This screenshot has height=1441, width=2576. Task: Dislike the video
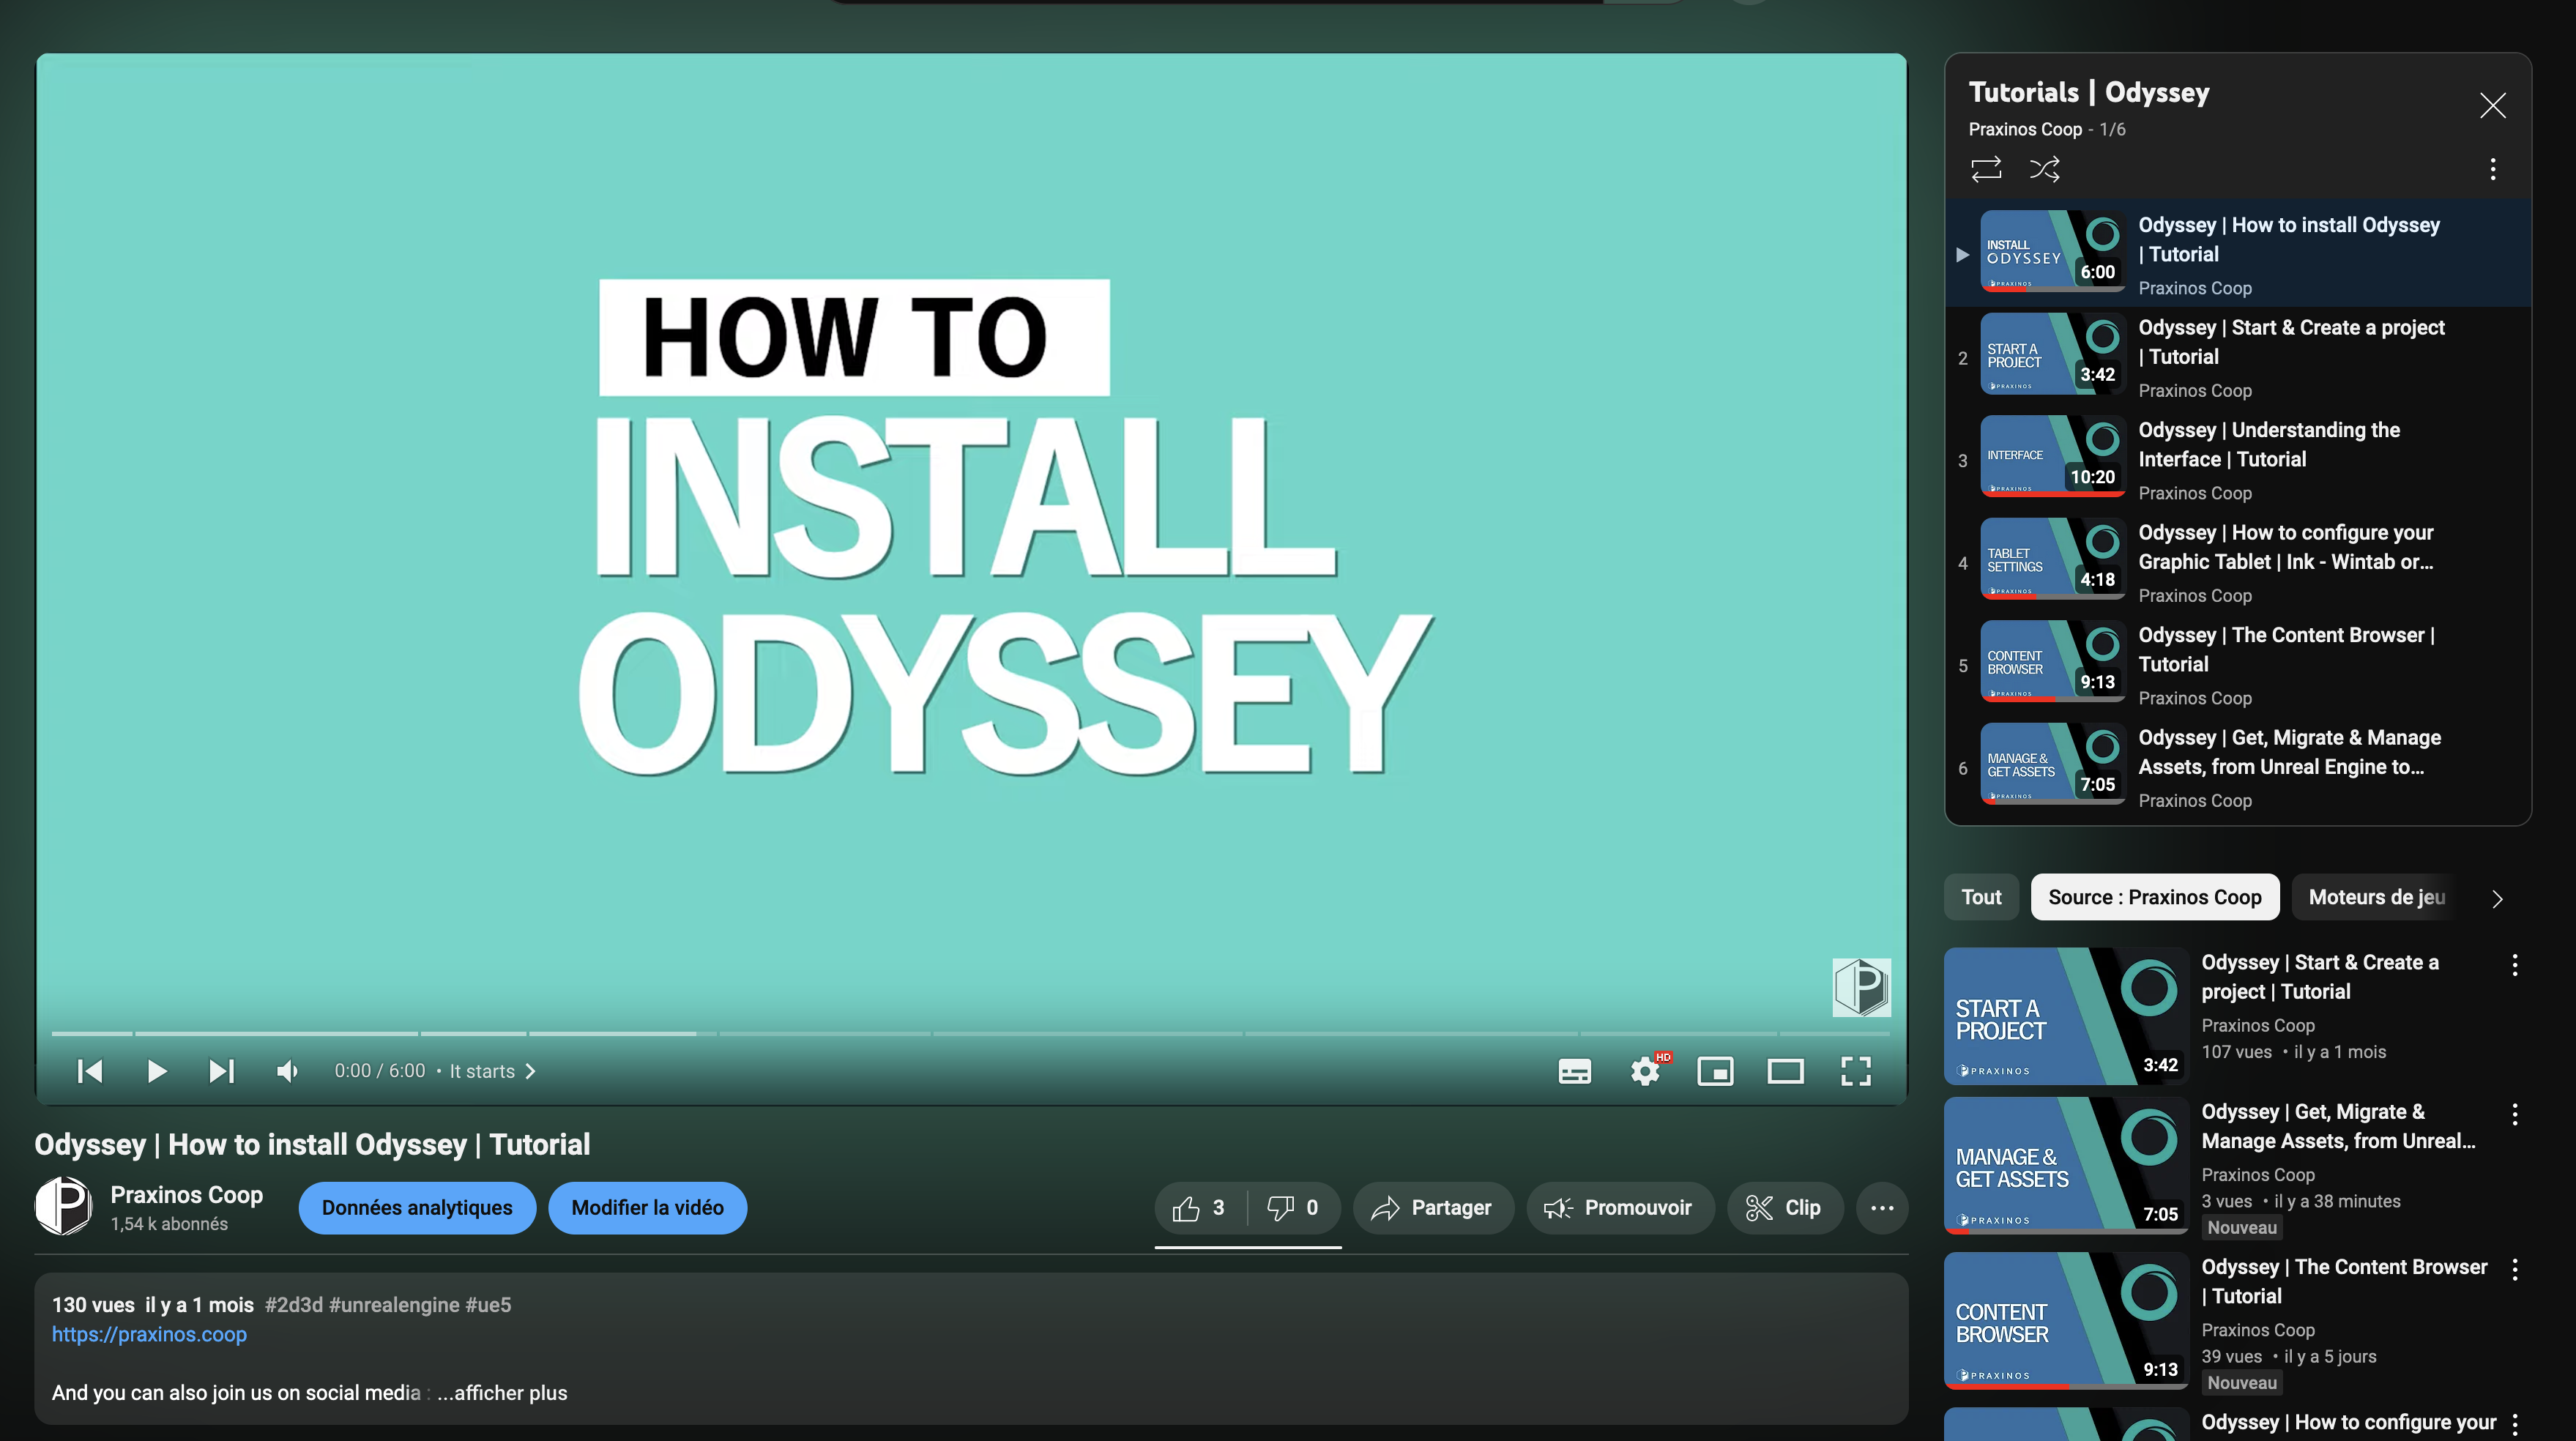pos(1293,1208)
